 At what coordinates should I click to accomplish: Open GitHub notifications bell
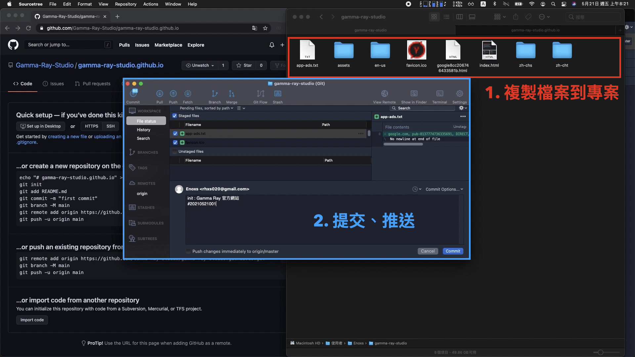pos(272,45)
